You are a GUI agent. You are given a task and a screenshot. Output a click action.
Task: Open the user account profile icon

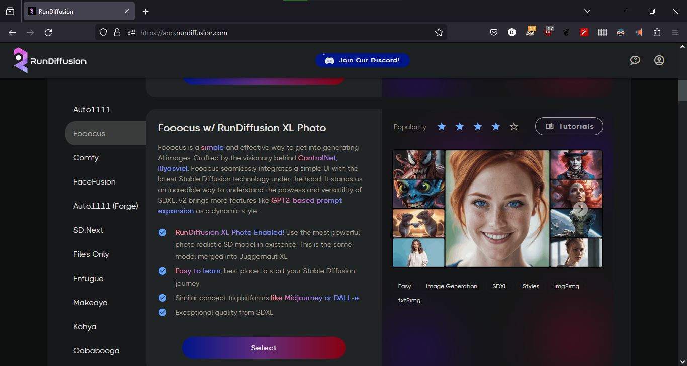pyautogui.click(x=659, y=60)
